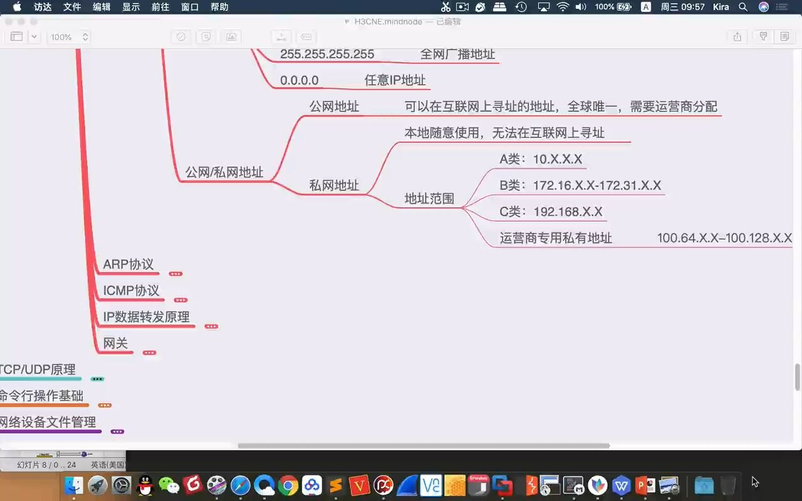Click the task checkmark toolbar icon
This screenshot has height=501, width=802.
(181, 37)
